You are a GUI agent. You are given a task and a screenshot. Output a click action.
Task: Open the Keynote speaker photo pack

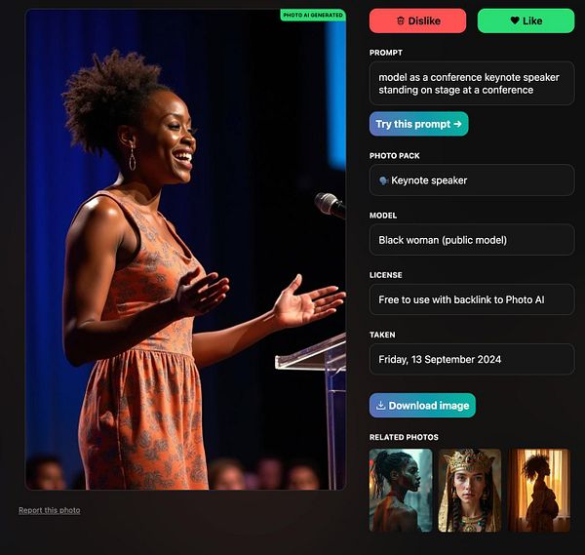(472, 180)
